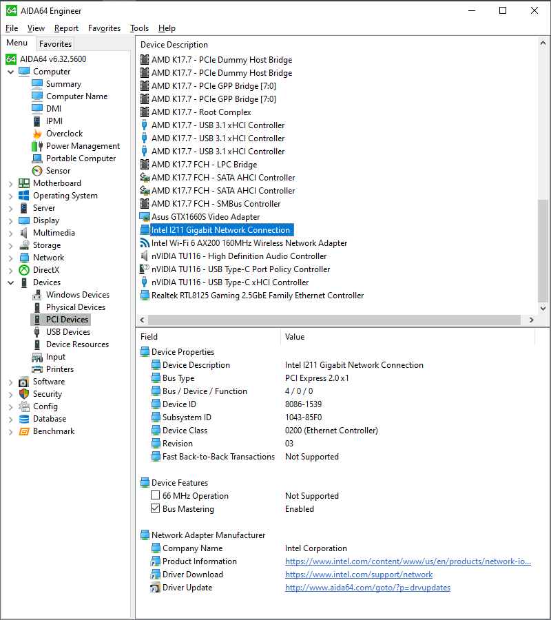Click the Device ID value 8086-1539

[x=304, y=404]
